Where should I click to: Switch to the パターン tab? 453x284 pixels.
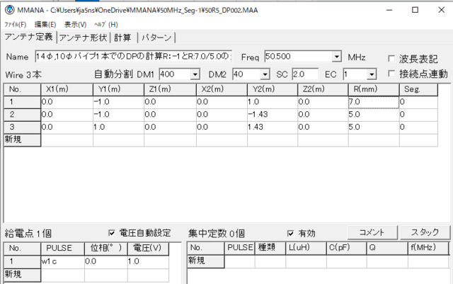[156, 38]
